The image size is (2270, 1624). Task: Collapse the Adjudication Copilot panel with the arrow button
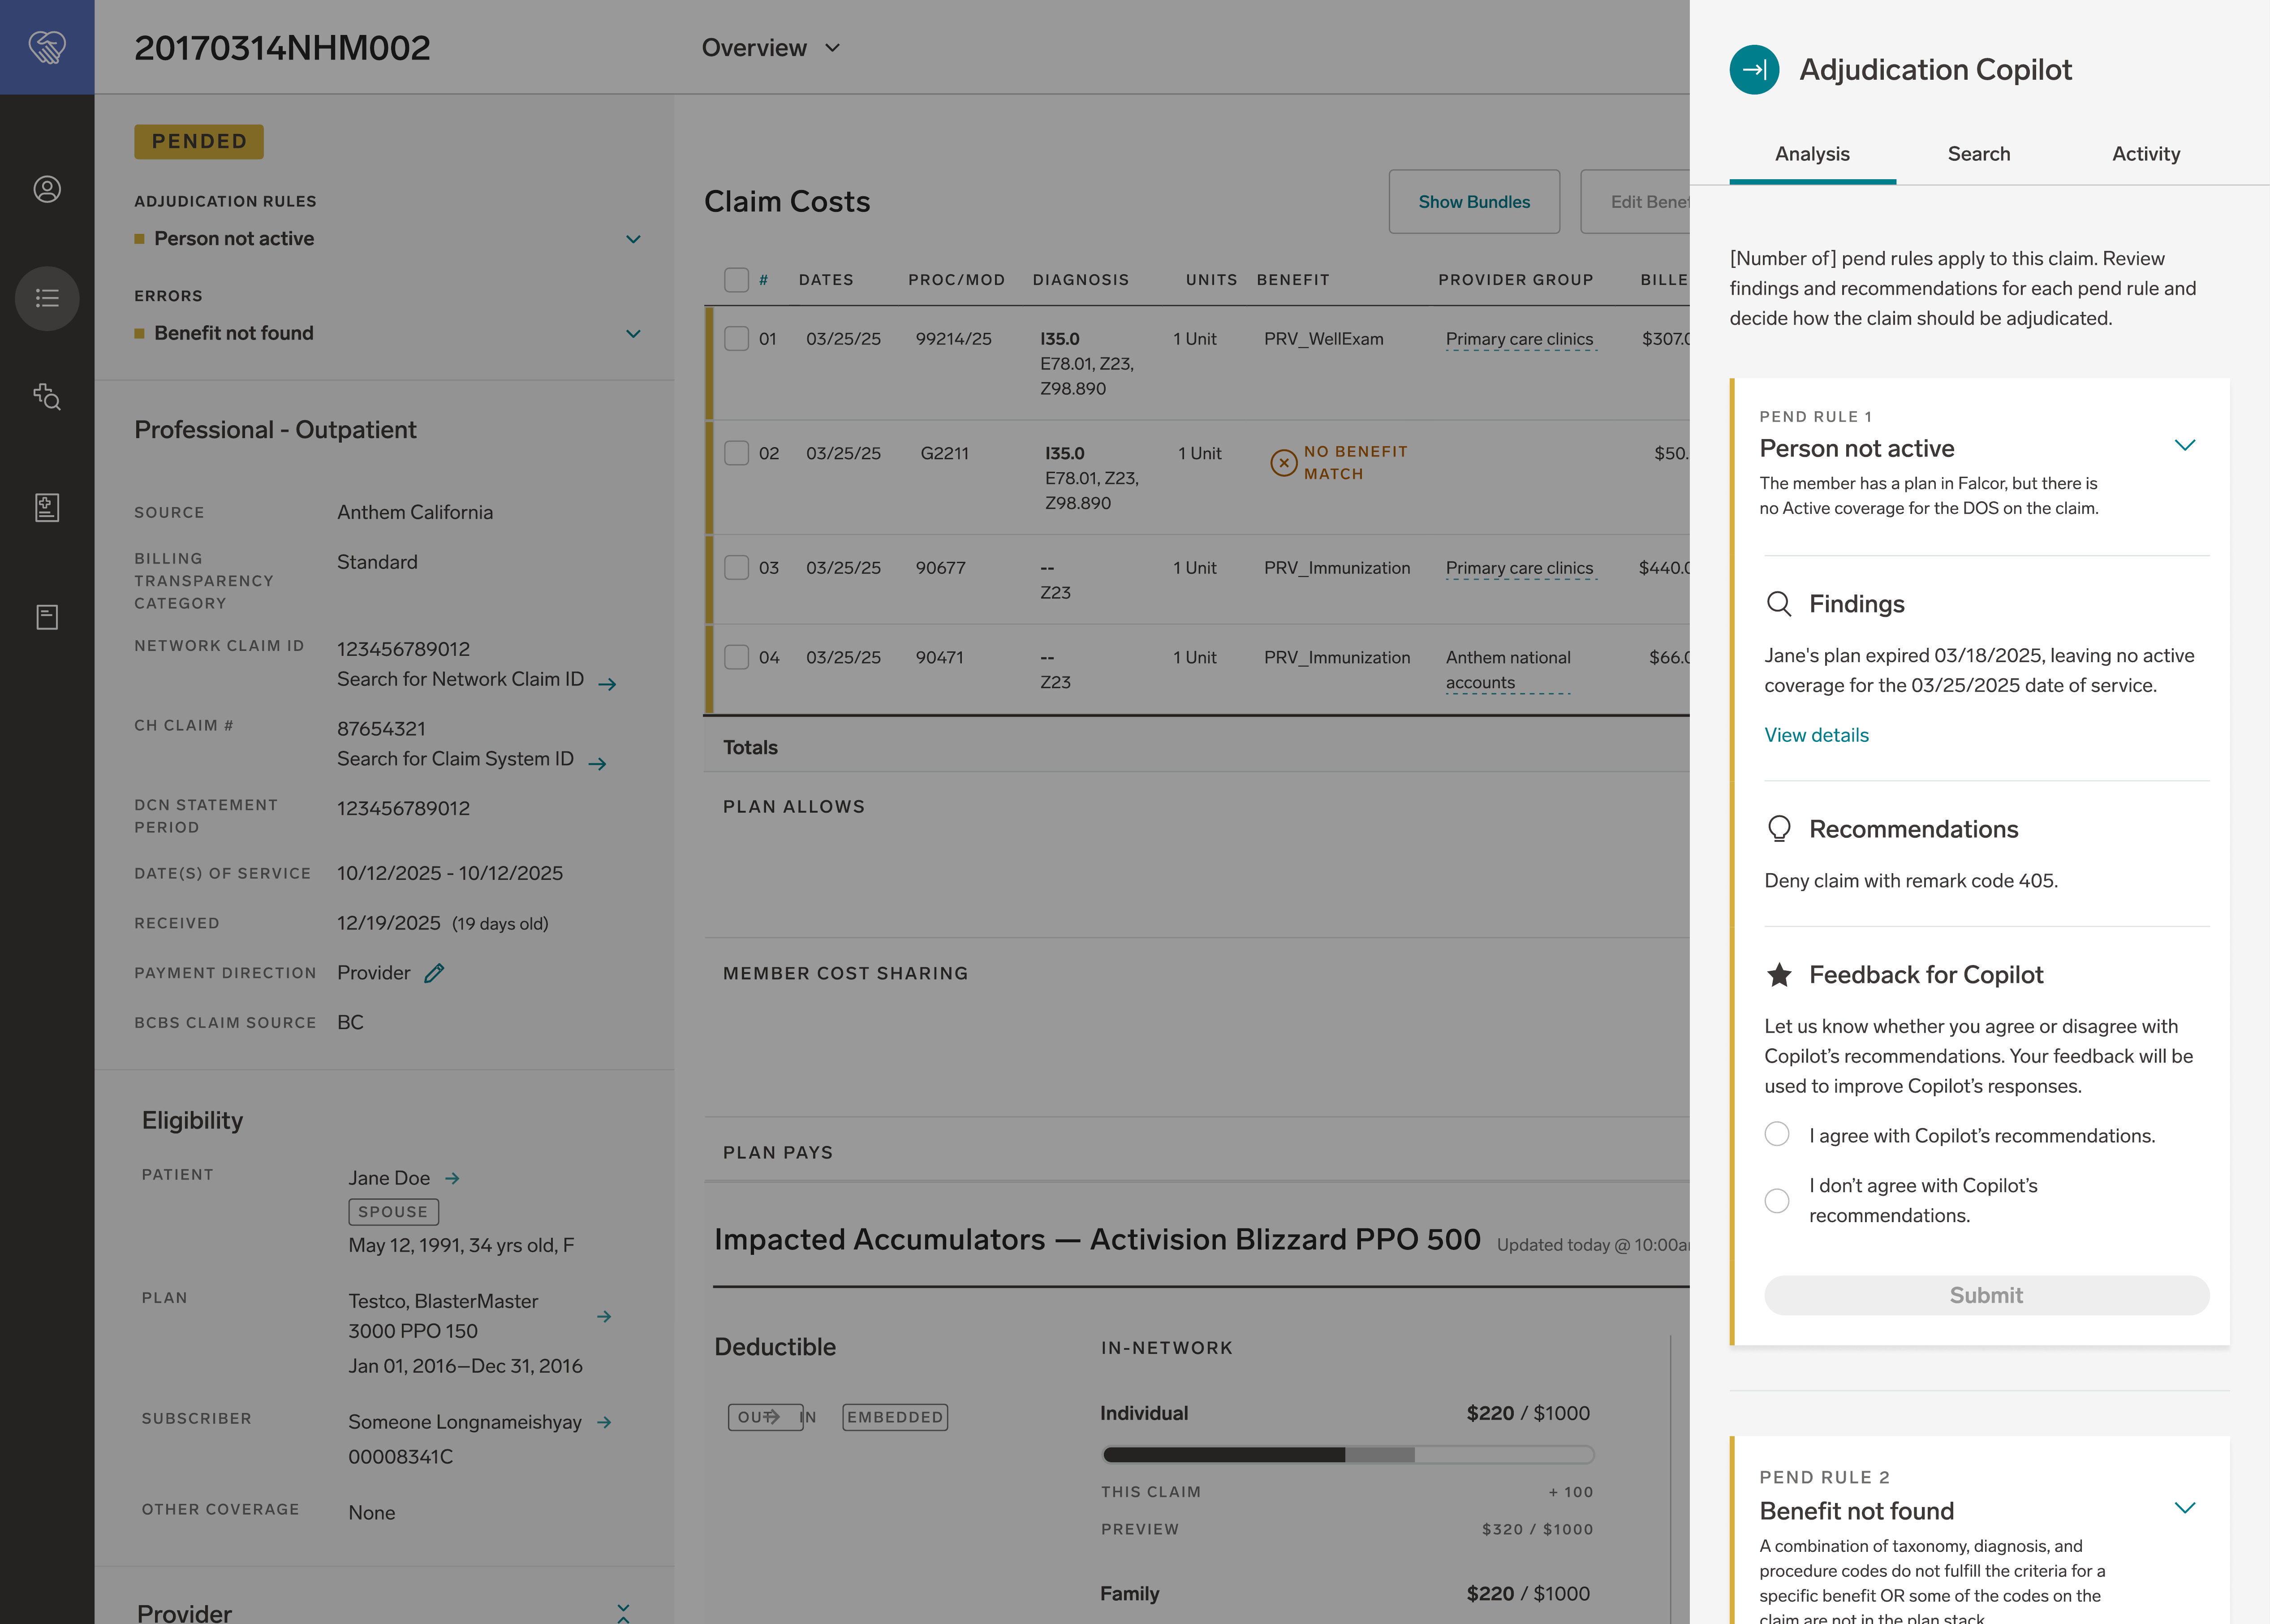(1754, 69)
